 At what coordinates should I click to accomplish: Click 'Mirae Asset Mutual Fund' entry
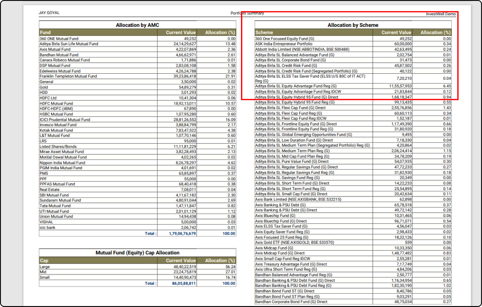137,152
